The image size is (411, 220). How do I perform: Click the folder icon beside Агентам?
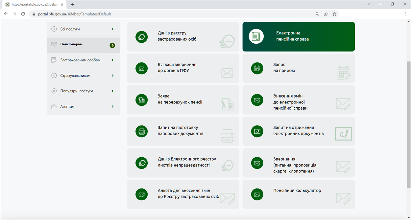point(54,107)
